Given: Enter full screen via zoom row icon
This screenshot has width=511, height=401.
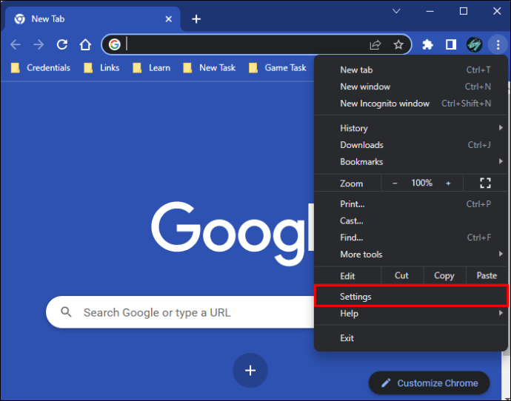Looking at the screenshot, I should point(485,183).
